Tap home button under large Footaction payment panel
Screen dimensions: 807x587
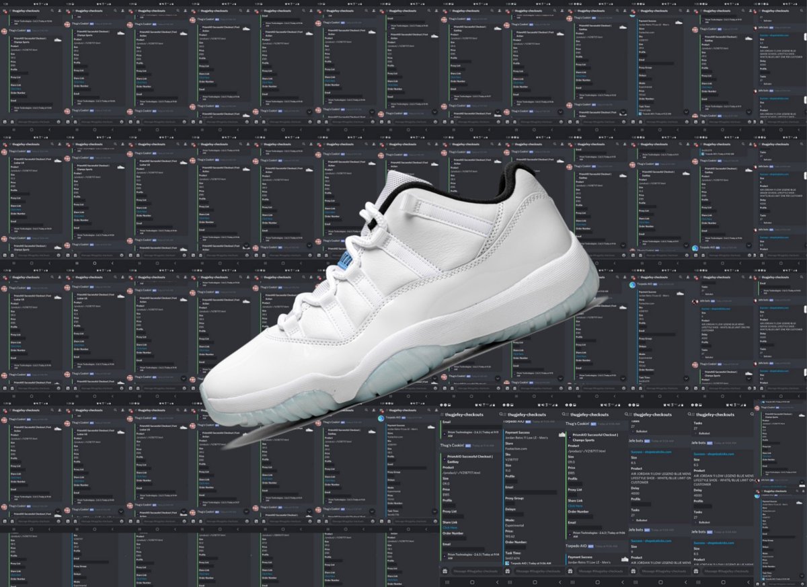535,582
